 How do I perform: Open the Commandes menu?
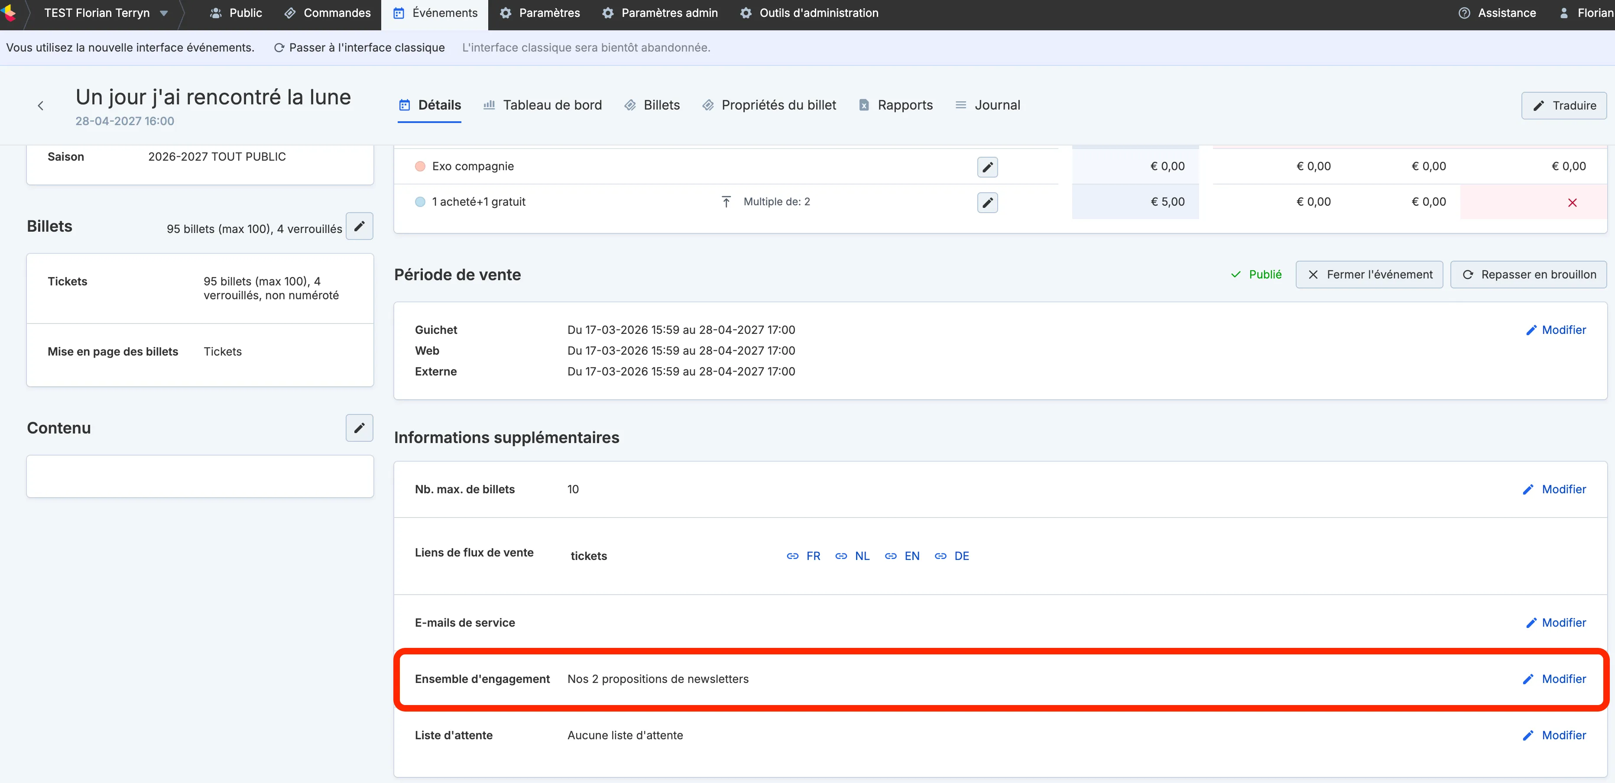coord(327,13)
